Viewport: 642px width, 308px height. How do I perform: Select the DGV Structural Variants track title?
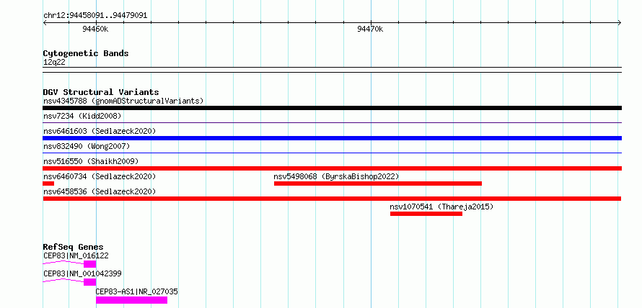coord(101,92)
